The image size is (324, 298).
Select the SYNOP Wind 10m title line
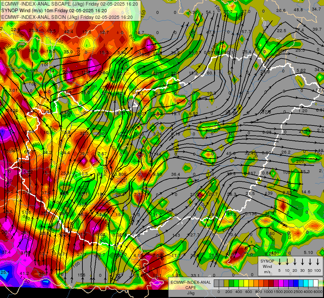54,11
